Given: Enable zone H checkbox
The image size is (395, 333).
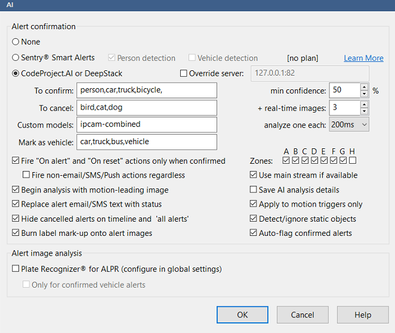Looking at the screenshot, I should pyautogui.click(x=353, y=160).
